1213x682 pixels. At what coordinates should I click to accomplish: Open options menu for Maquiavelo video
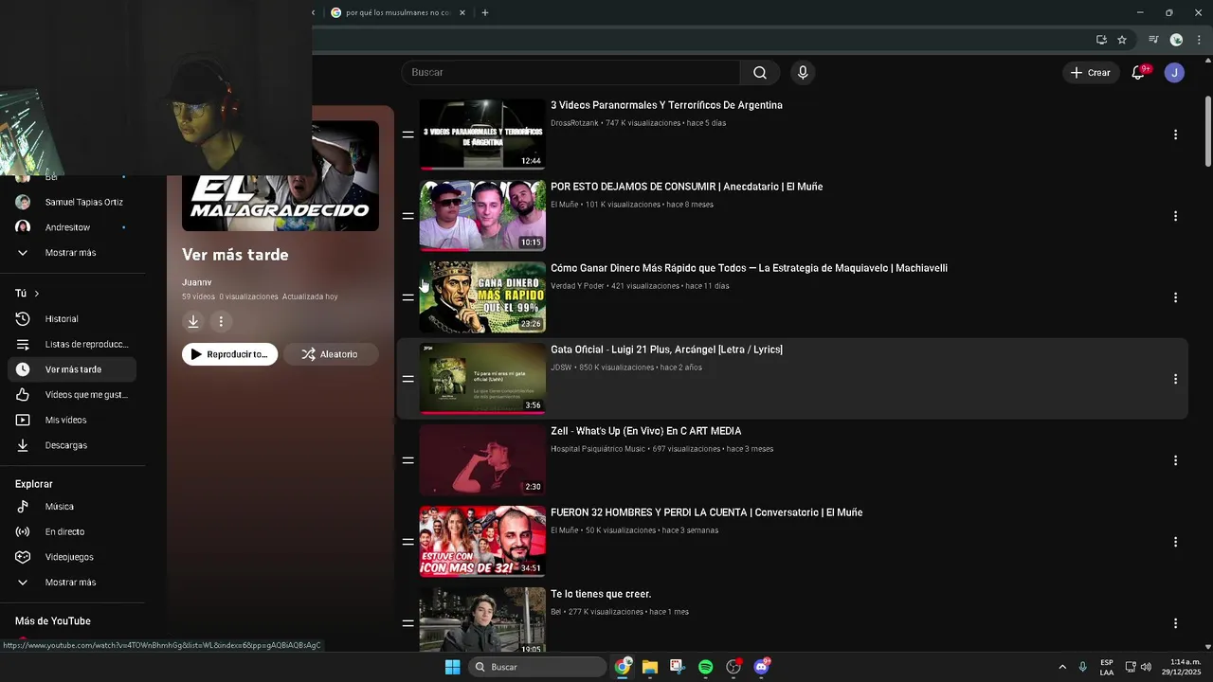1175,297
